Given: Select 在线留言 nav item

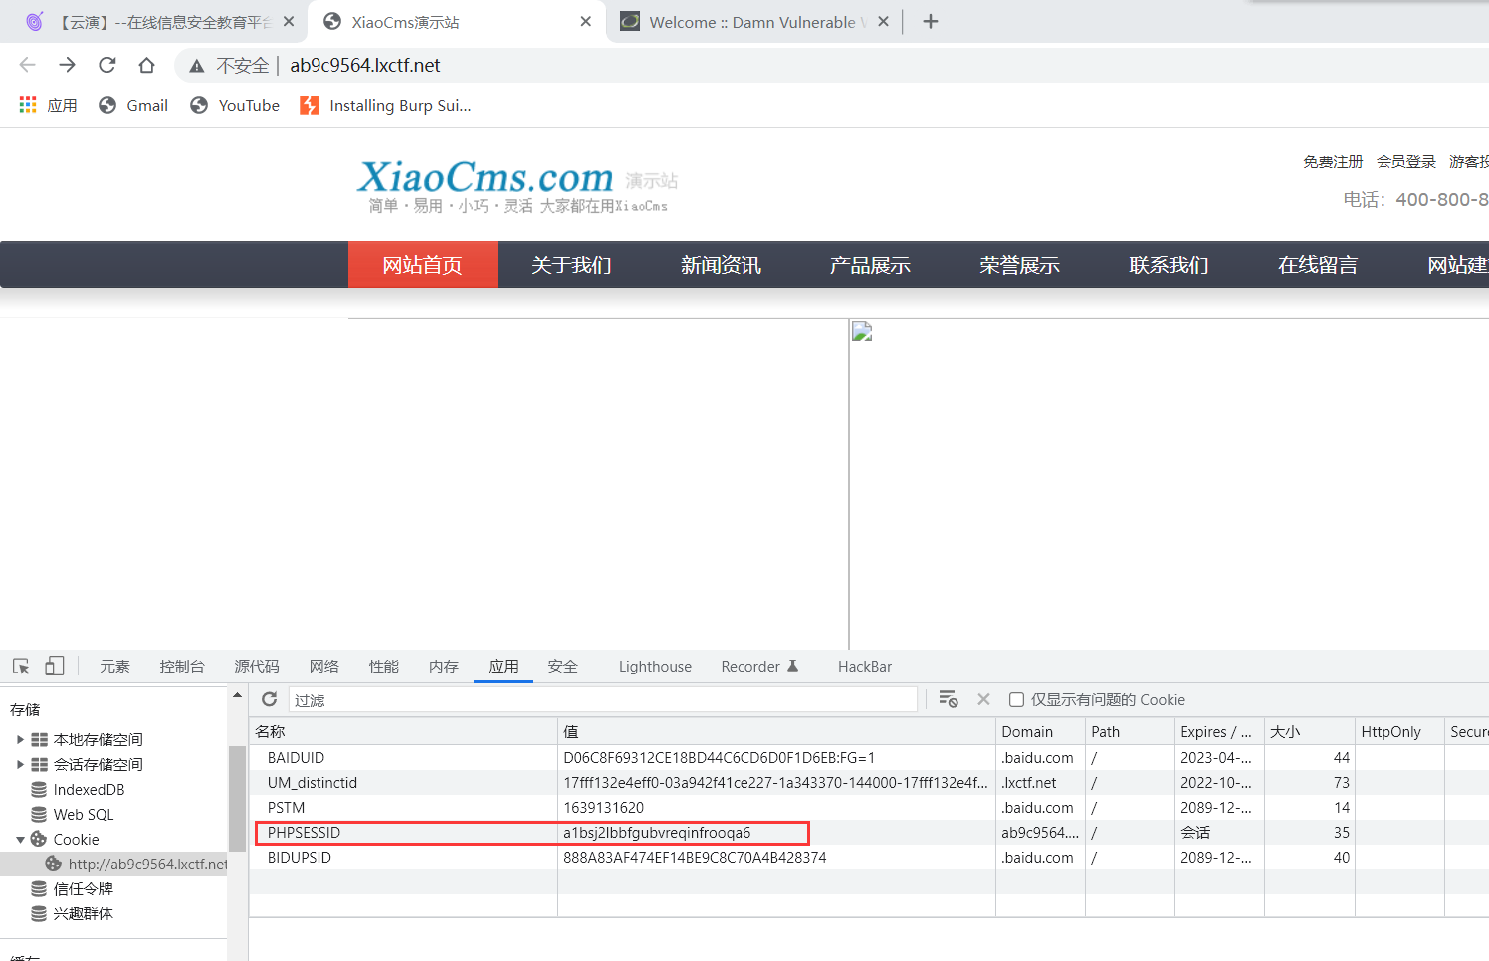Looking at the screenshot, I should 1319,265.
